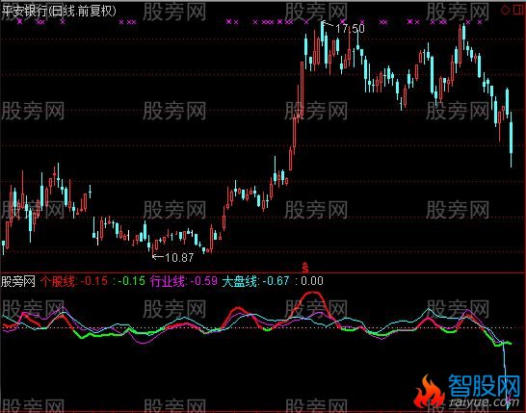Click the 10.87 low price label
The width and height of the screenshot is (526, 413).
179,257
